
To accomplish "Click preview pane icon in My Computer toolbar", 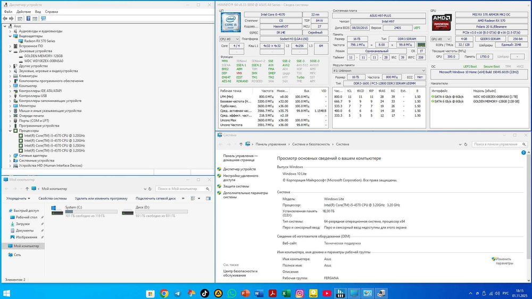I will (x=209, y=199).
